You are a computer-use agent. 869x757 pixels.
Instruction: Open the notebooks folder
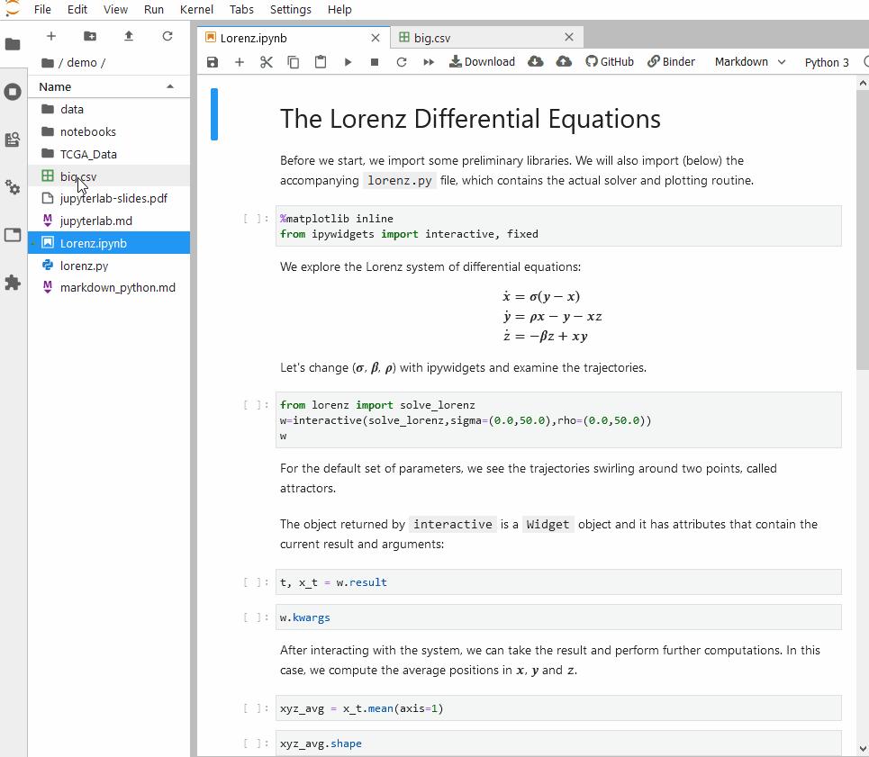click(87, 131)
